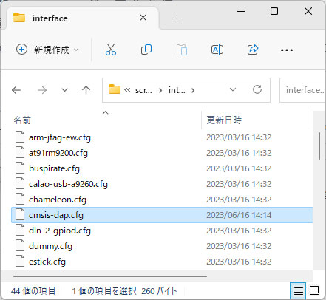
Task: Click the horizontal scrollbar thumb
Action: [x=110, y=276]
